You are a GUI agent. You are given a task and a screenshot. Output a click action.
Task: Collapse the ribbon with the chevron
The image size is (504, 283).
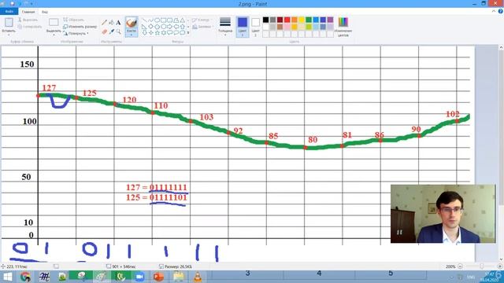pyautogui.click(x=494, y=11)
